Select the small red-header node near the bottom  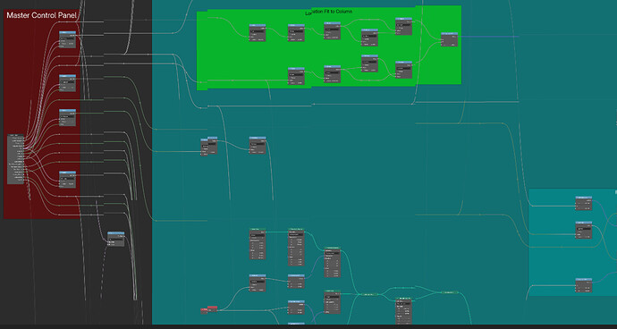pyautogui.click(x=209, y=309)
